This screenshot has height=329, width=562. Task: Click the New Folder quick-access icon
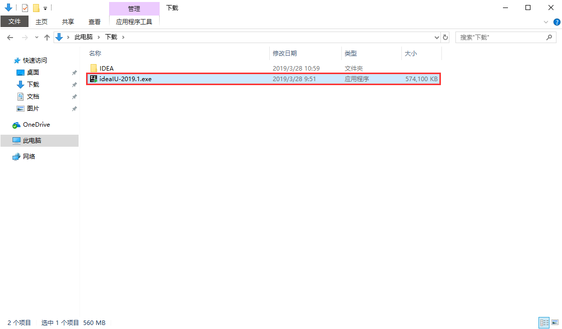36,8
